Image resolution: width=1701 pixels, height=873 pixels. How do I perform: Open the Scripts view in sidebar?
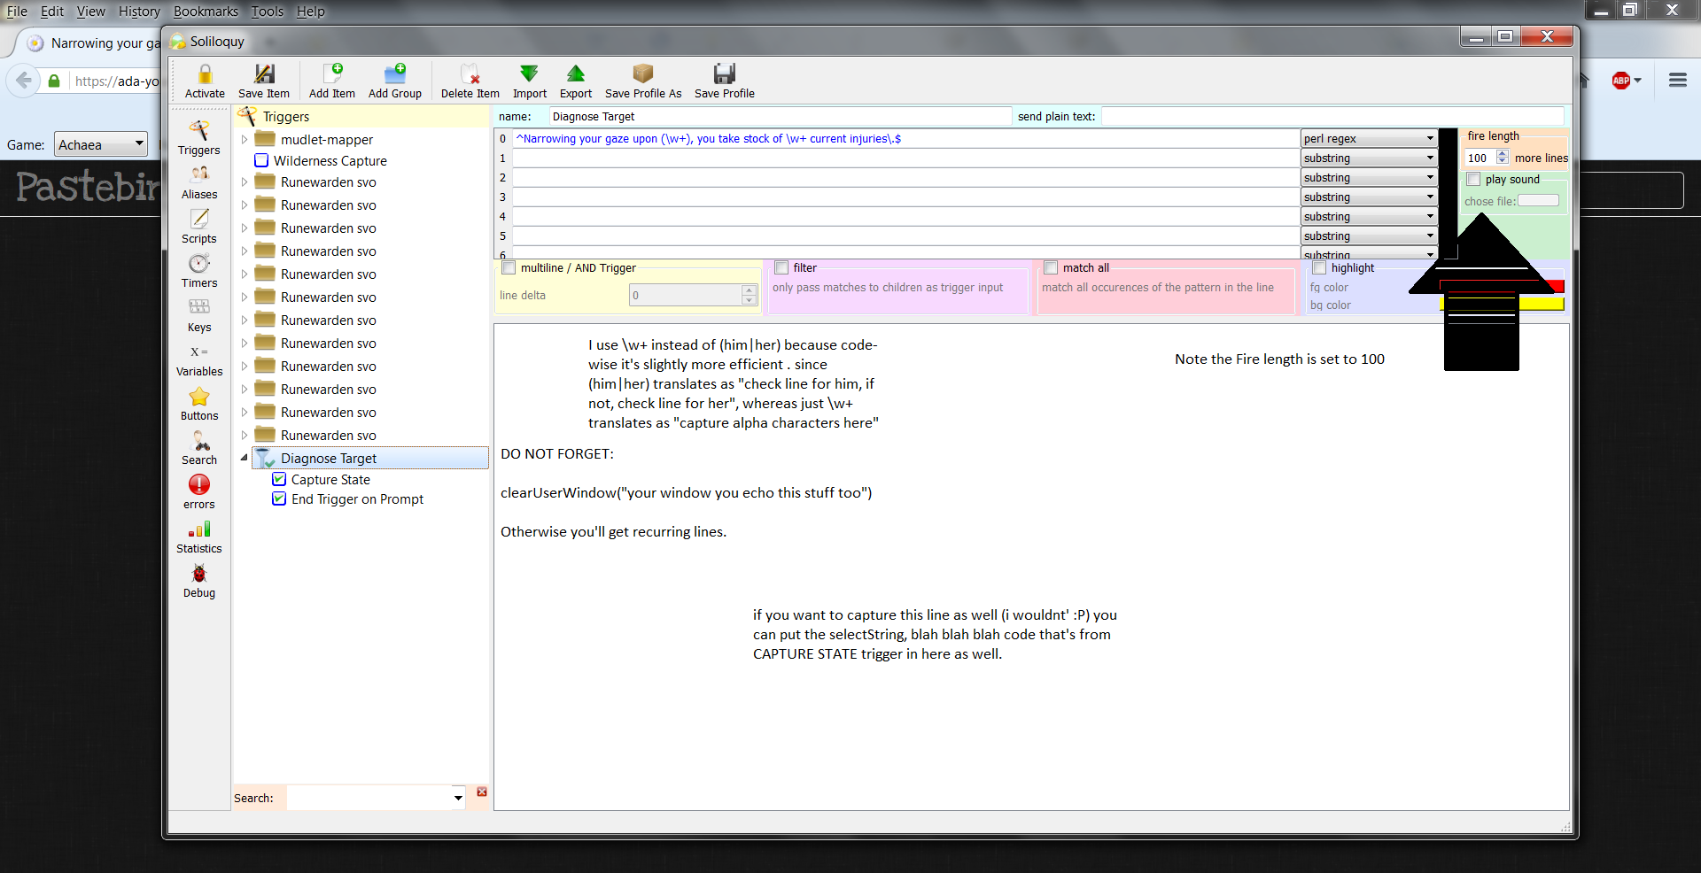pyautogui.click(x=199, y=227)
